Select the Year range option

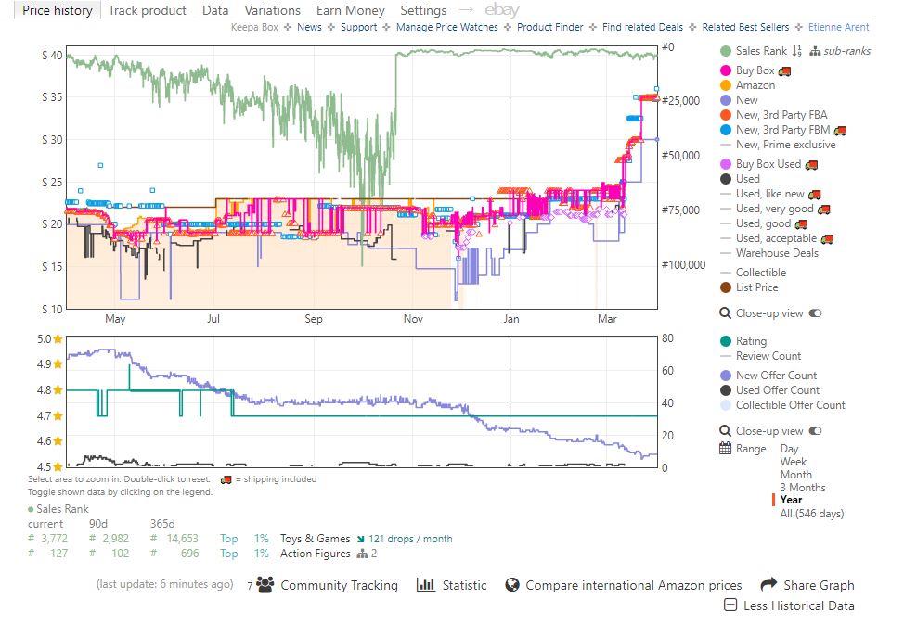(791, 500)
